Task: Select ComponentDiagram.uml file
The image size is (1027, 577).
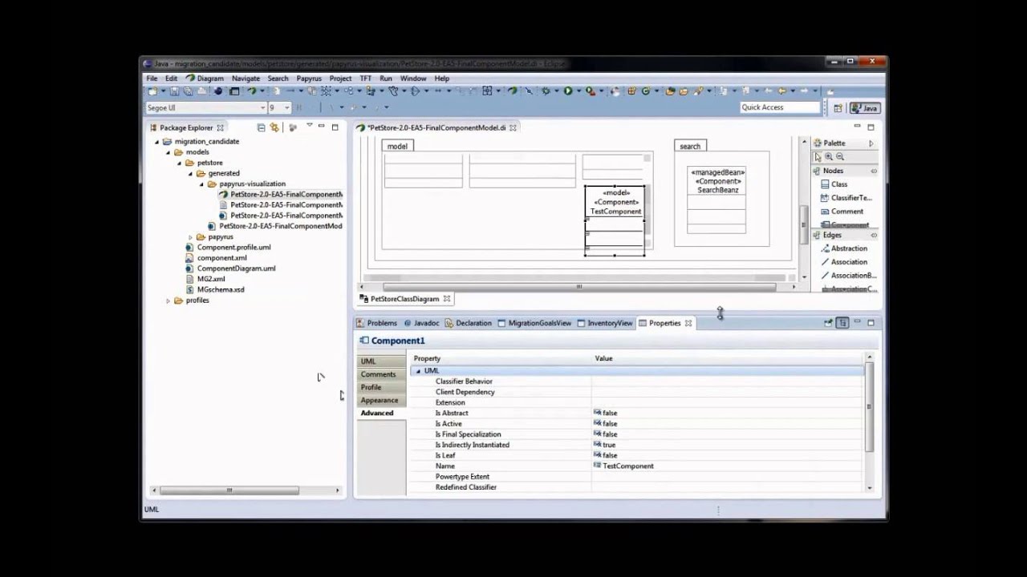Action: tap(230, 268)
